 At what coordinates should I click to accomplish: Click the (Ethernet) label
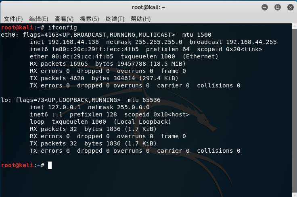201,56
